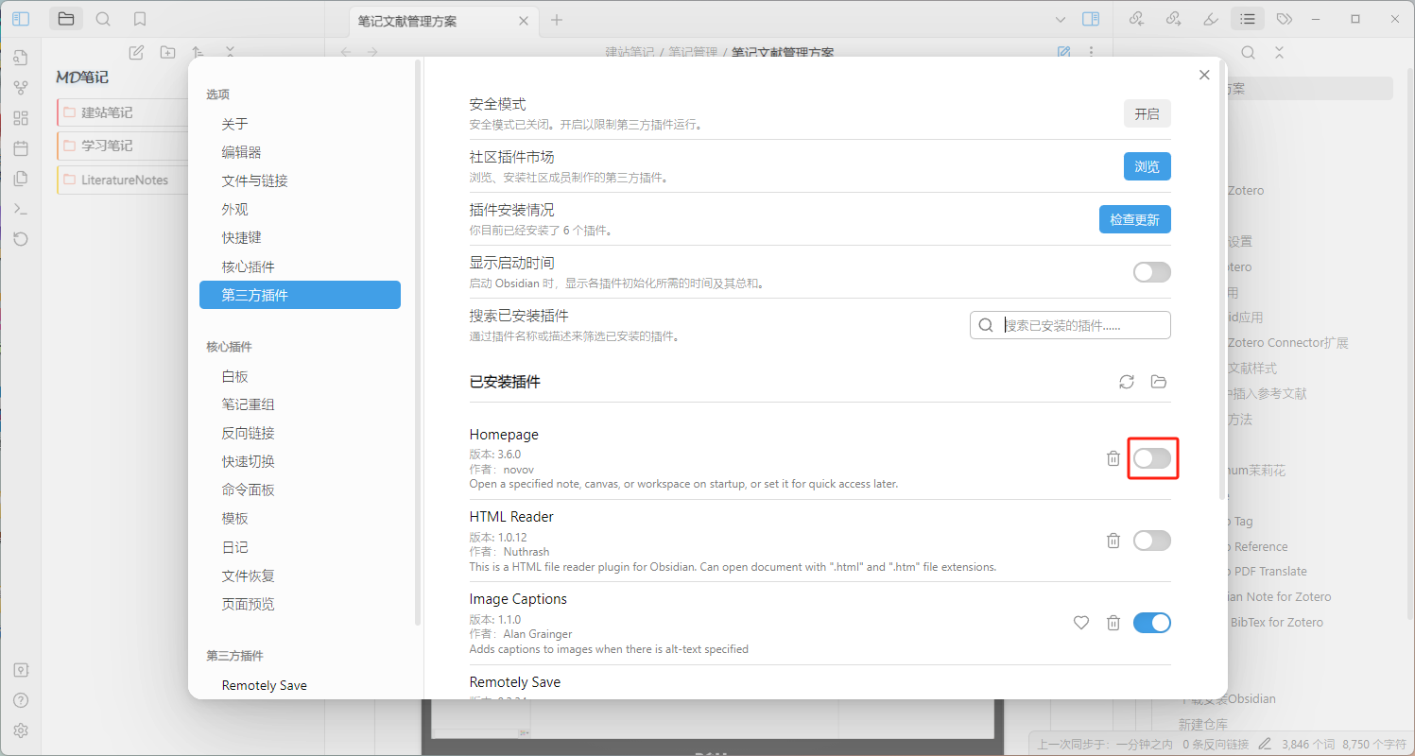Search within the outline panel
Screen dimensions: 1415x756
(x=1249, y=53)
